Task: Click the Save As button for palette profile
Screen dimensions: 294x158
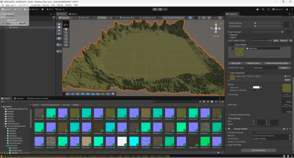Action: (x=283, y=41)
